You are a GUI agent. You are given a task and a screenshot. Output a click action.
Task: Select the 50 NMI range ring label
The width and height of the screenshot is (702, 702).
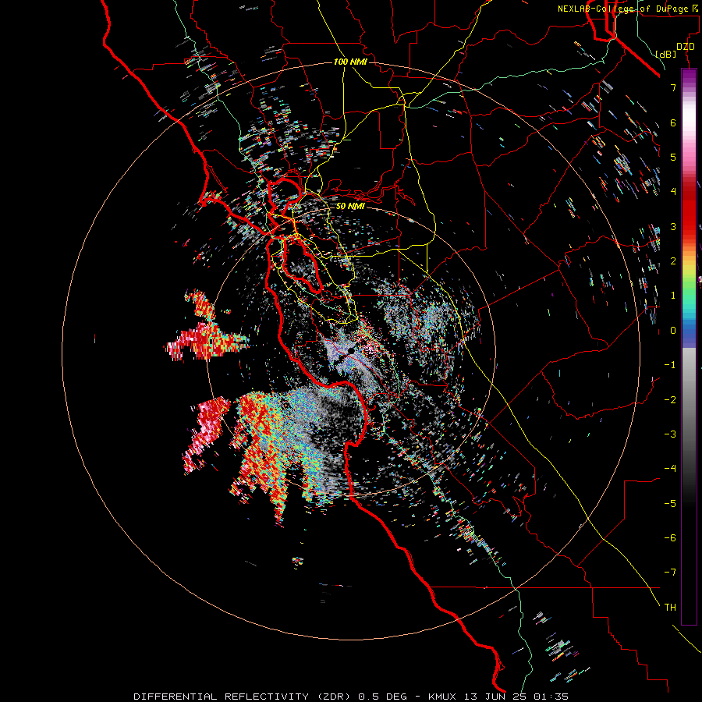pos(350,206)
